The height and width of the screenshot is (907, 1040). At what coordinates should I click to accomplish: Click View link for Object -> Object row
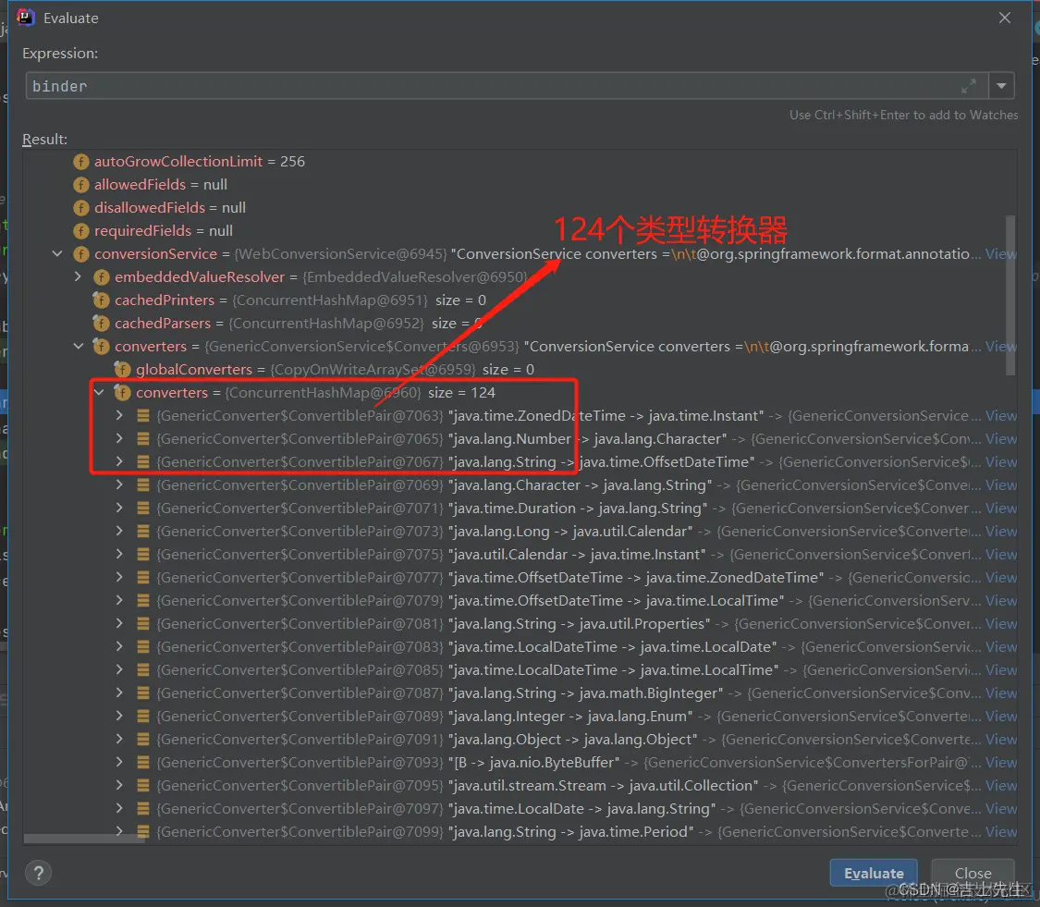coord(1000,739)
